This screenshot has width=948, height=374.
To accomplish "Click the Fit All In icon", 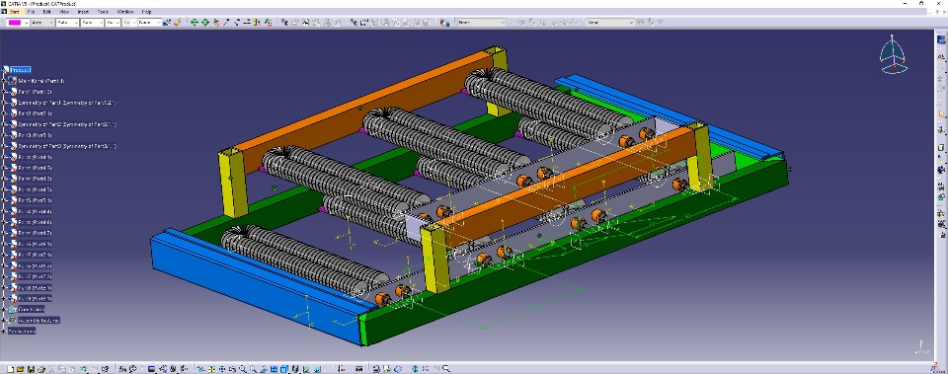I will click(x=211, y=368).
